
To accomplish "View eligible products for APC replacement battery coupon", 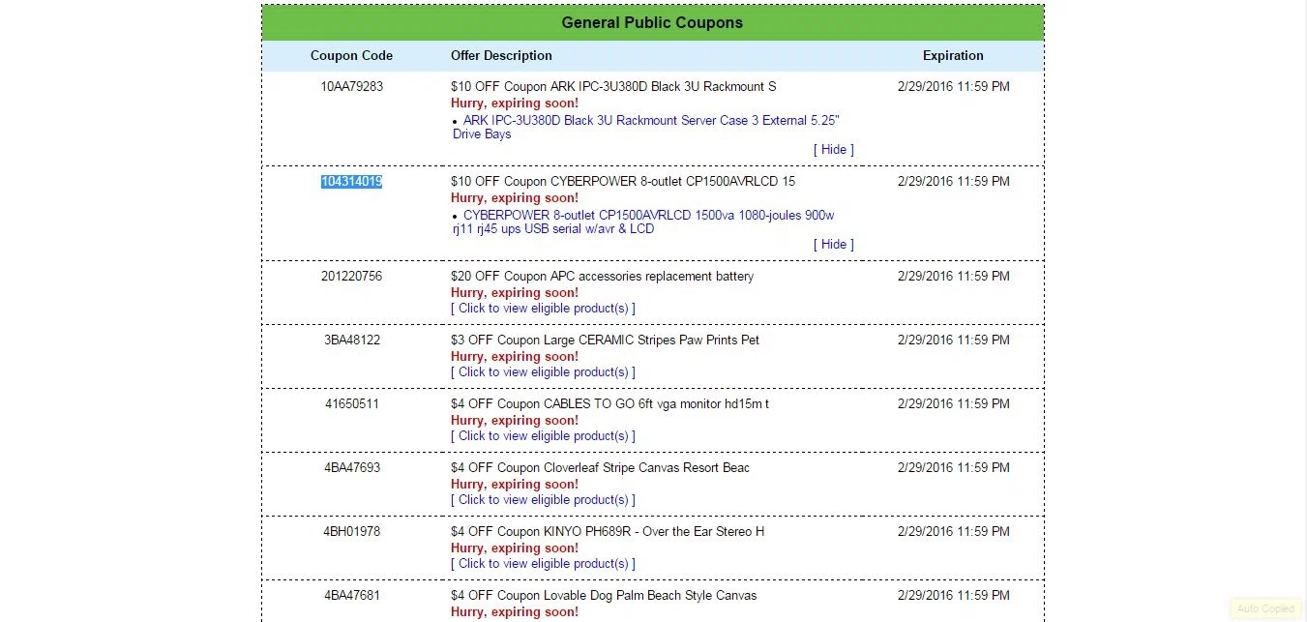I will (543, 308).
